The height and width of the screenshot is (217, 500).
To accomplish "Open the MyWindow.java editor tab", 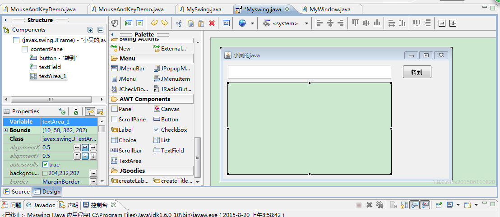I will click(x=329, y=9).
